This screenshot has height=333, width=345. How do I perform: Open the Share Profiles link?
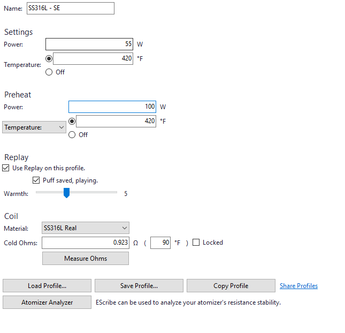(298, 286)
